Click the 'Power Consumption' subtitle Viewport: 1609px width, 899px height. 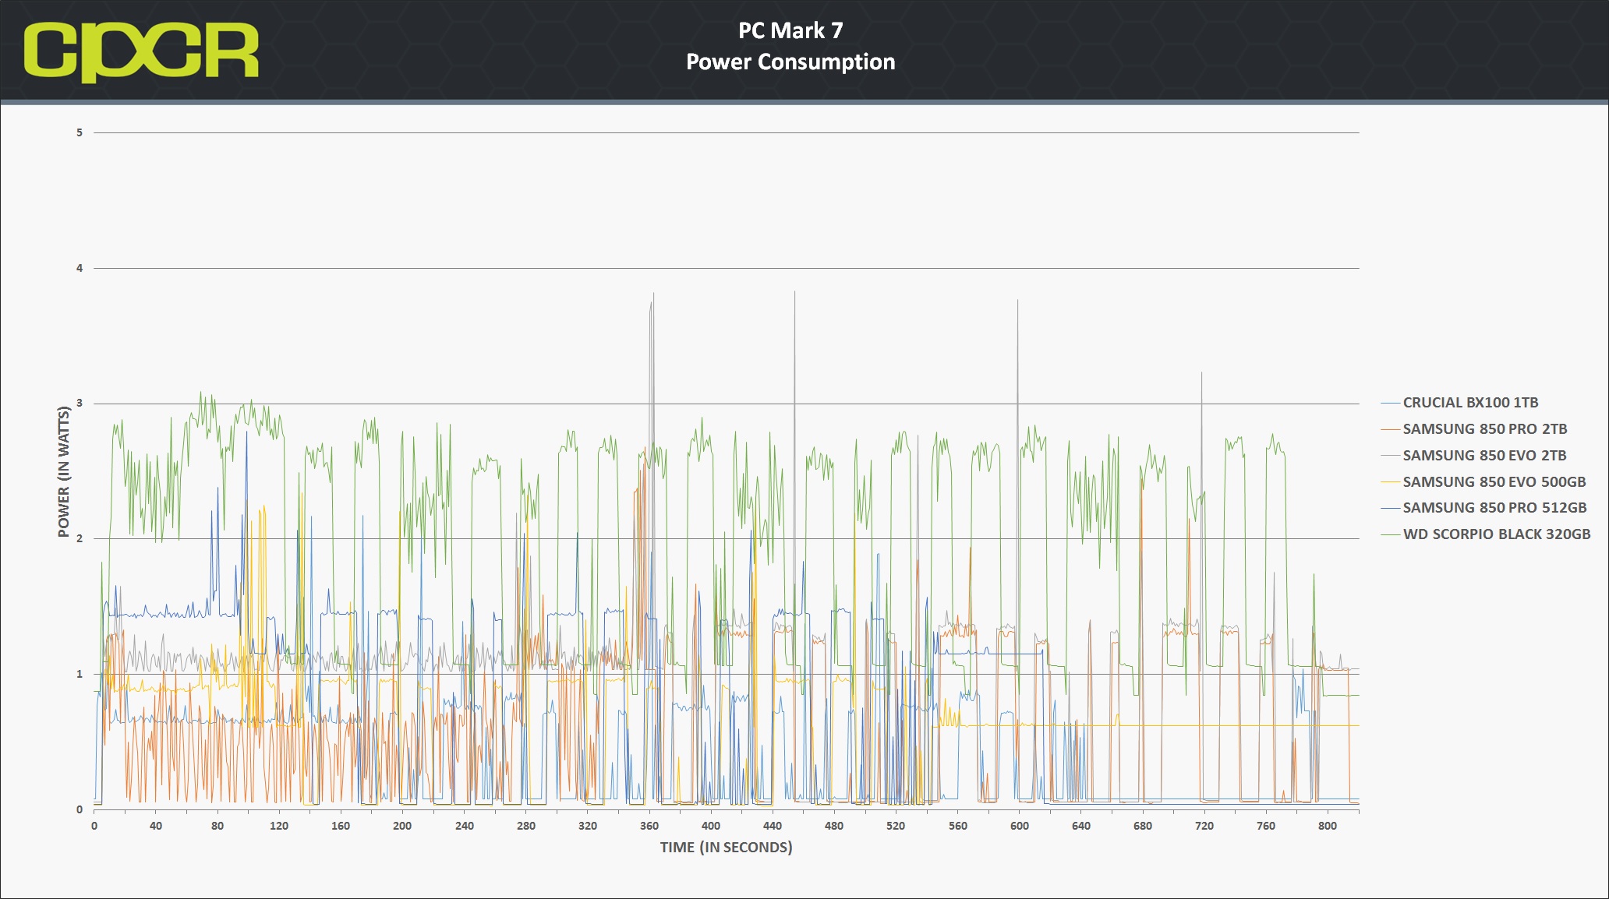point(790,62)
